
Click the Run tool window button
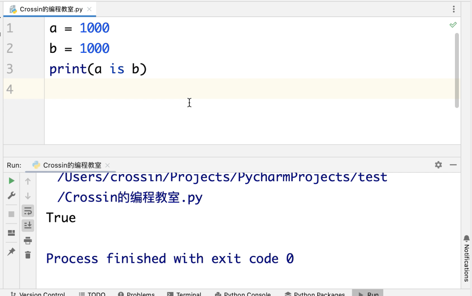pos(368,293)
